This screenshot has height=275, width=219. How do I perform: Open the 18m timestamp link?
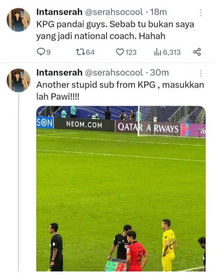[159, 12]
